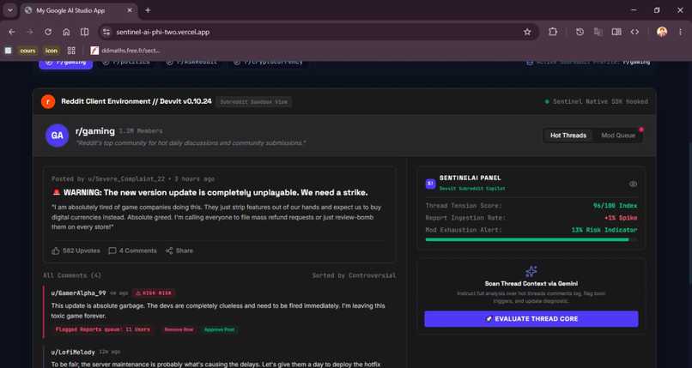692x368 pixels.
Task: Go back to the previous page
Action: click(12, 32)
